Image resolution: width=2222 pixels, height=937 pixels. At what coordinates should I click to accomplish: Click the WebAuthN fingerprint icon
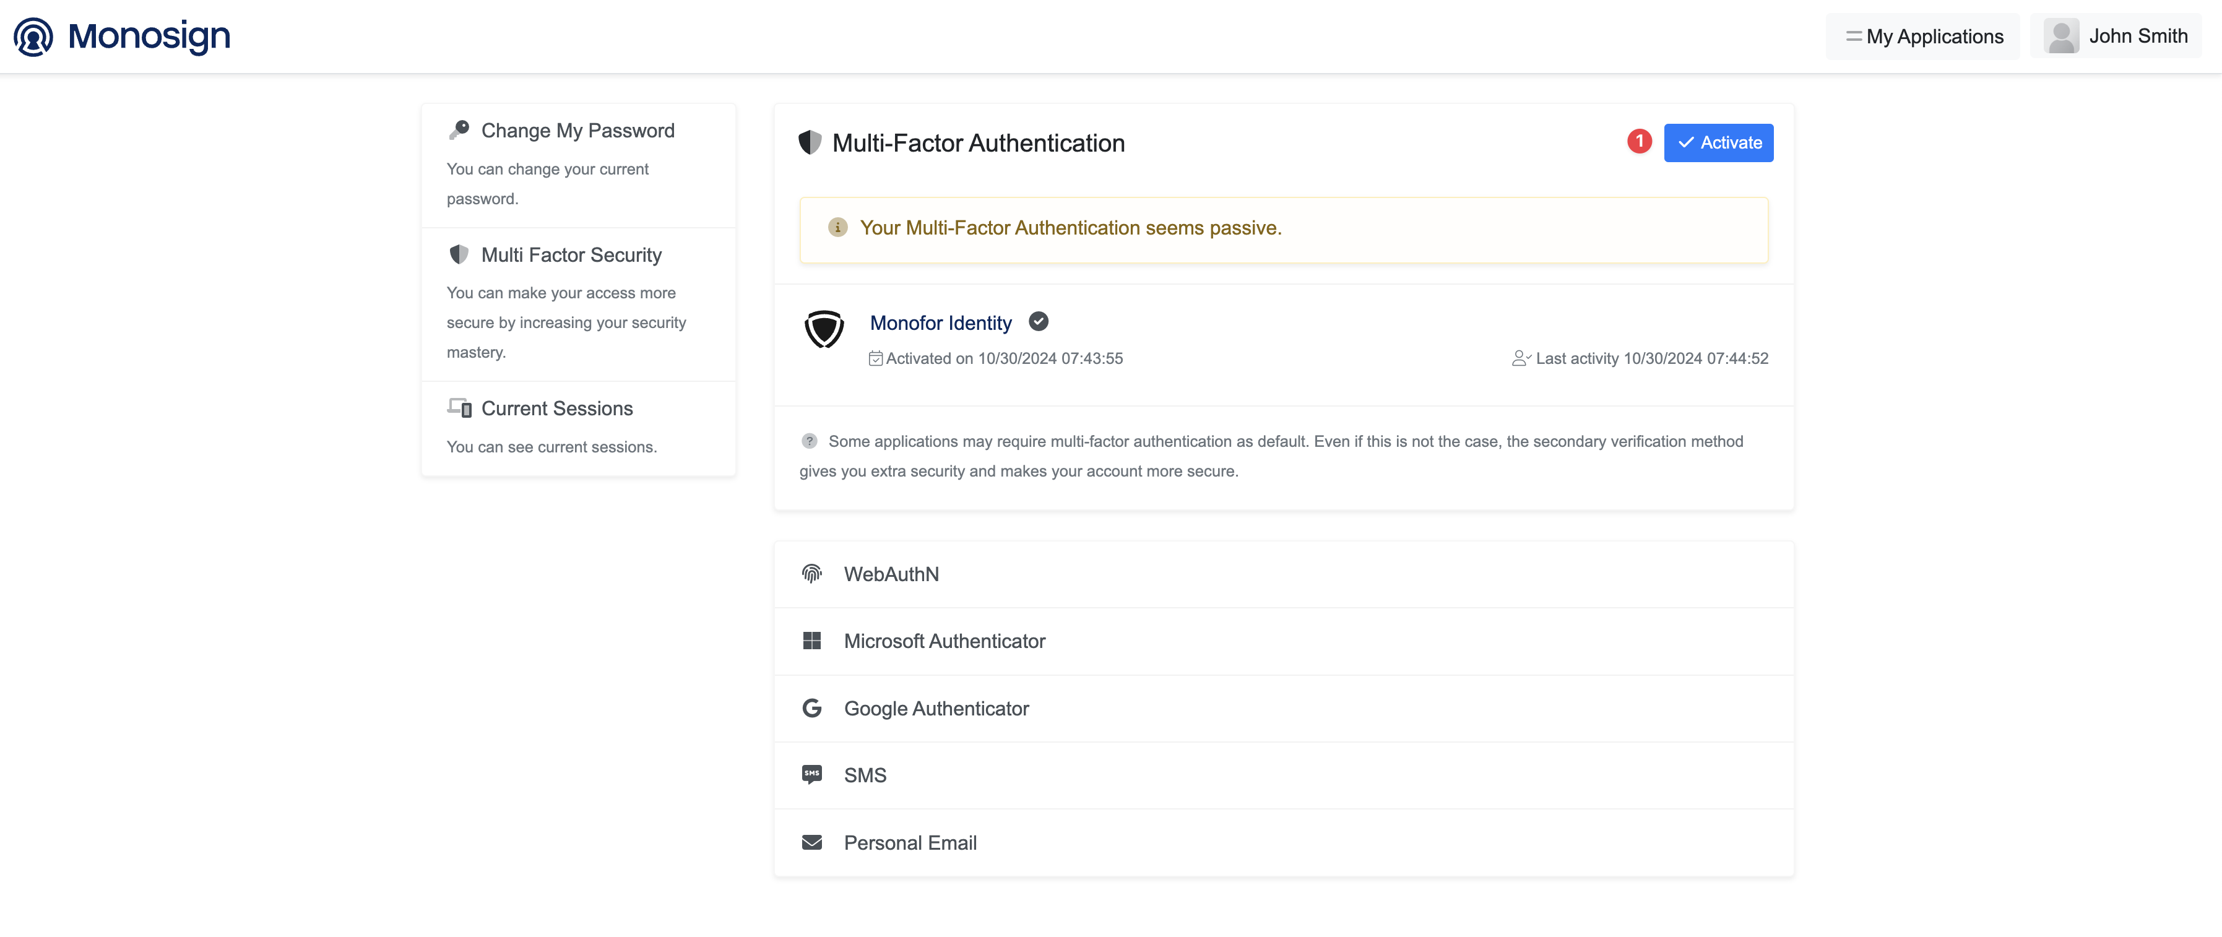point(811,574)
